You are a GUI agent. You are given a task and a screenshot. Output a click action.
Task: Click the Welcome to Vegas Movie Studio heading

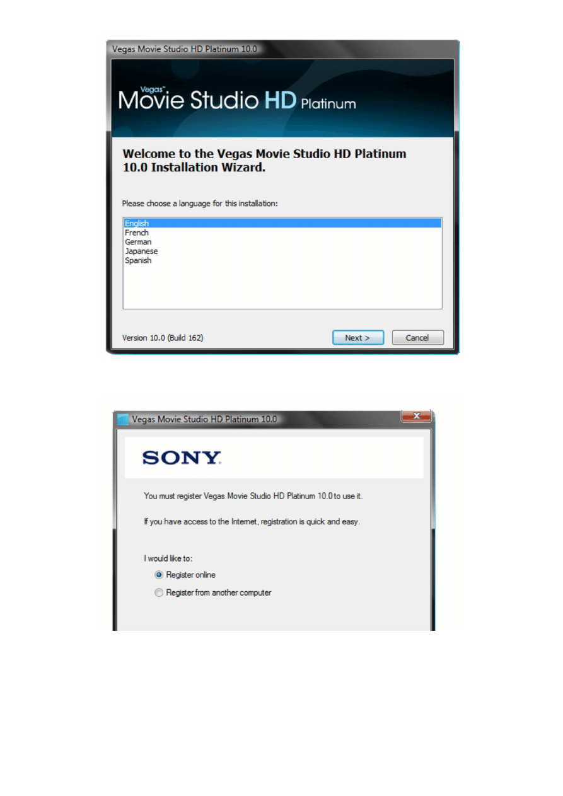tap(264, 161)
